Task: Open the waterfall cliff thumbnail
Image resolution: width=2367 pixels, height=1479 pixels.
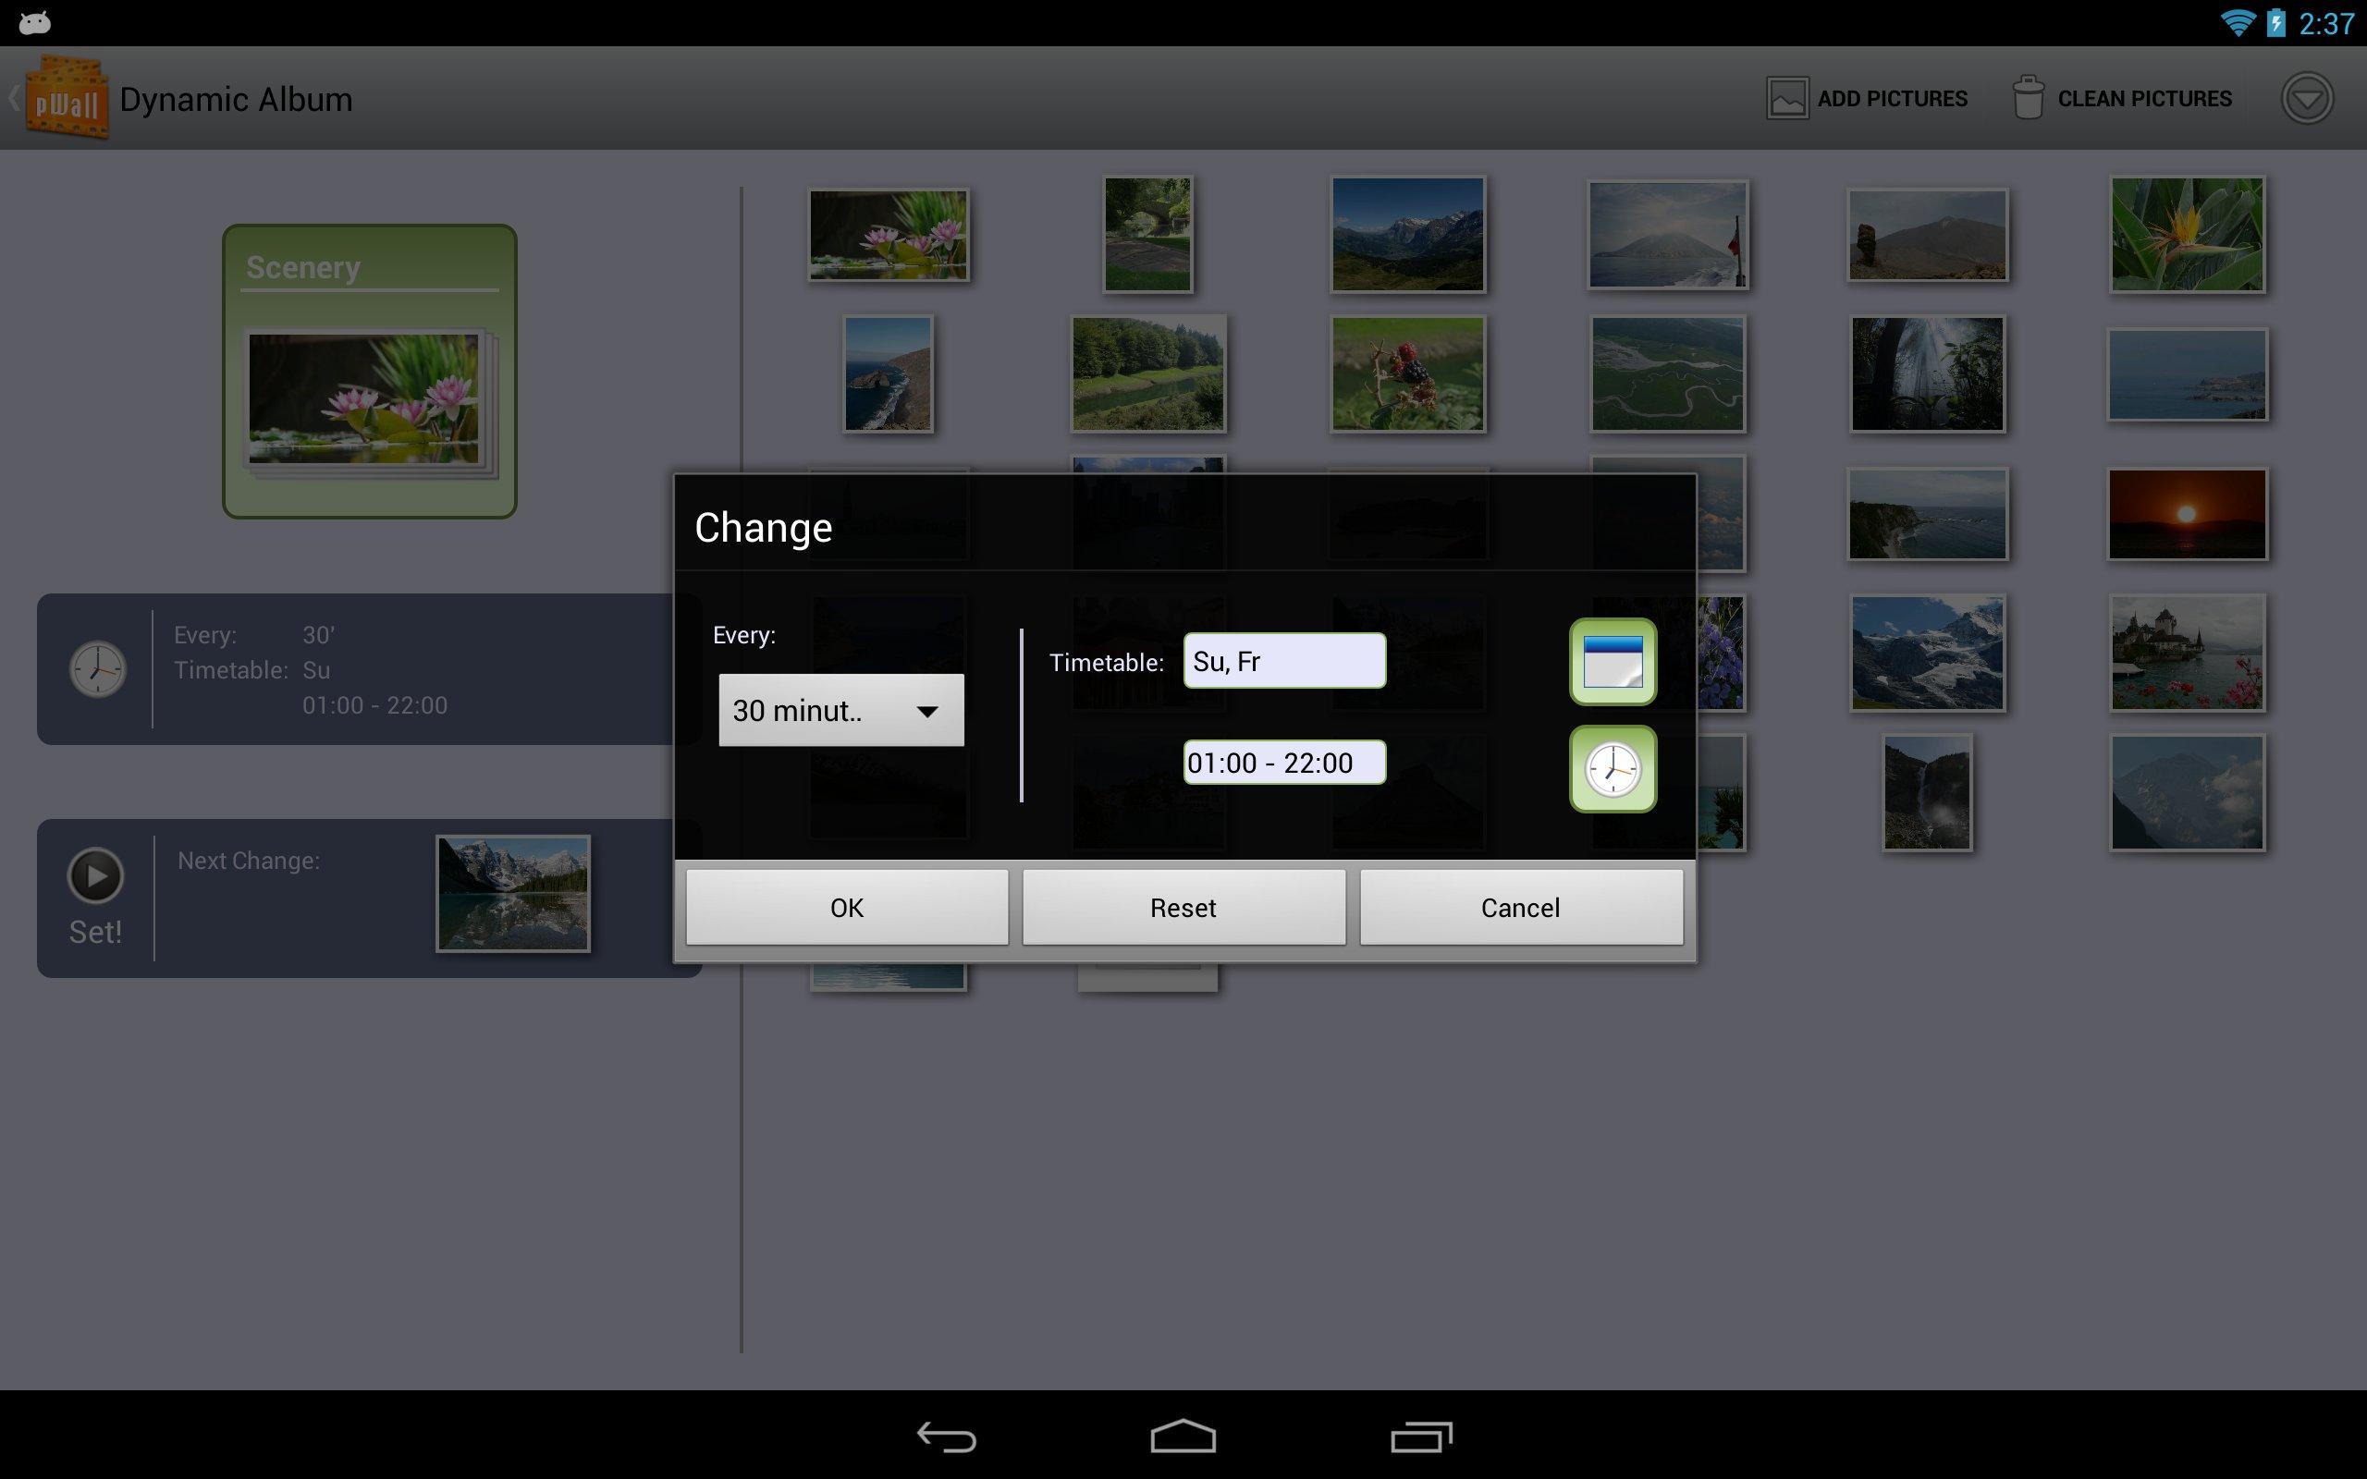Action: 1927,792
